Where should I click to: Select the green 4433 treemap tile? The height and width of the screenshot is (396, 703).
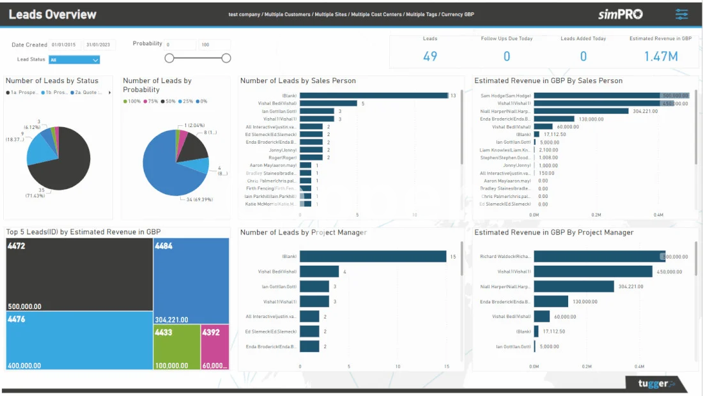pyautogui.click(x=176, y=347)
